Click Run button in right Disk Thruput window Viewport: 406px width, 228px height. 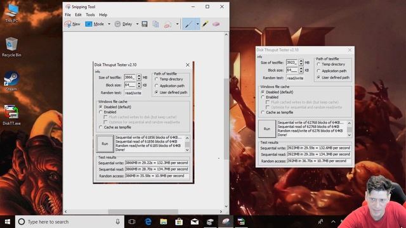tap(267, 129)
